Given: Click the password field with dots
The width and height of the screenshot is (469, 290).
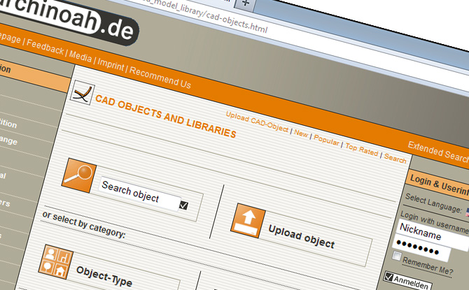Looking at the screenshot, I should click(421, 247).
